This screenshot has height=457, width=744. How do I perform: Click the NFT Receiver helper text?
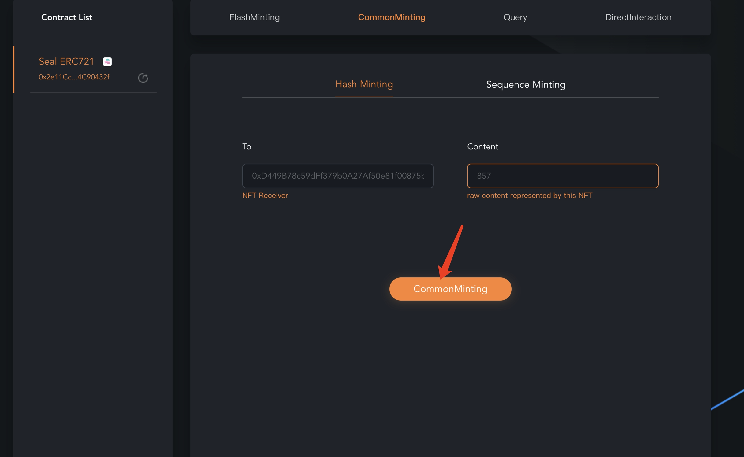point(265,196)
